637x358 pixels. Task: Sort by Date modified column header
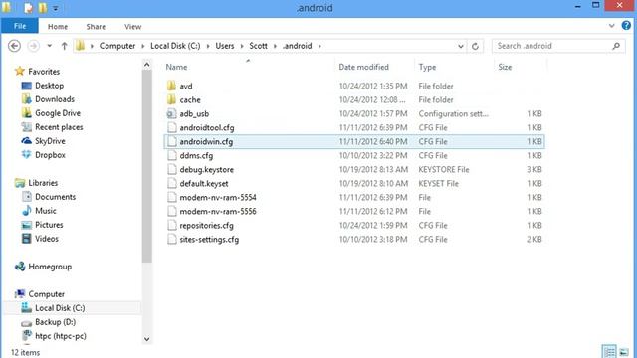pyautogui.click(x=364, y=67)
